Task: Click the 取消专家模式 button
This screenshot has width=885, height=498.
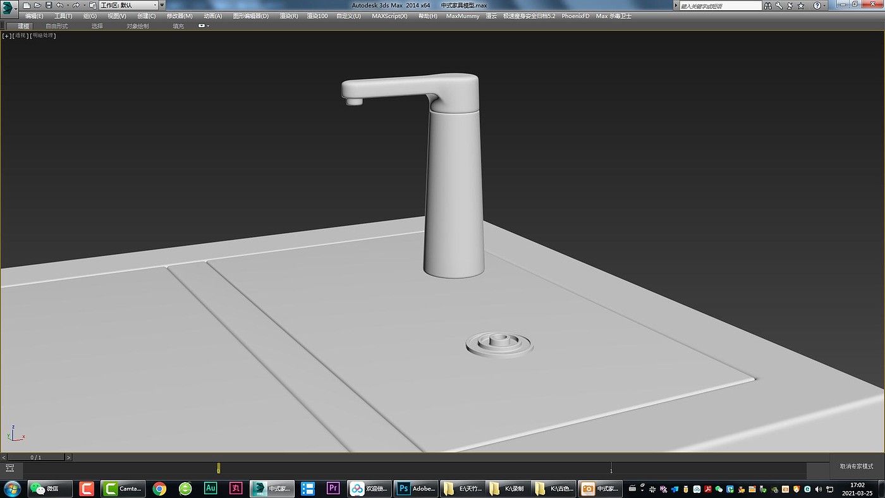Action: (x=857, y=466)
